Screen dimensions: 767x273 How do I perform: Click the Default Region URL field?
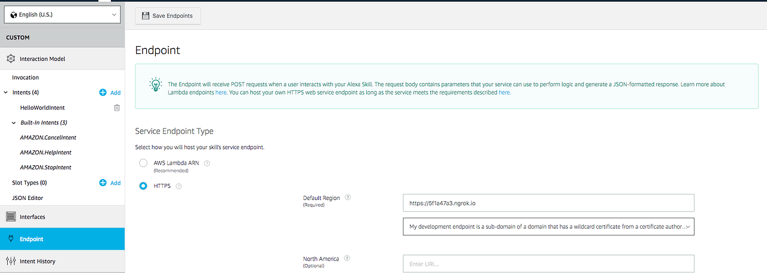tap(548, 203)
